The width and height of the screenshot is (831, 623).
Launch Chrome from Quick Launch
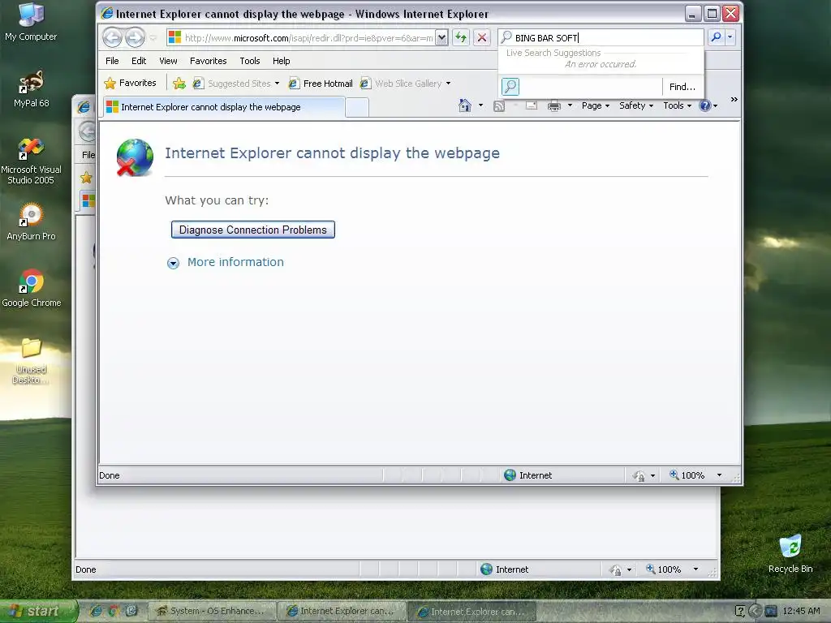pos(114,611)
